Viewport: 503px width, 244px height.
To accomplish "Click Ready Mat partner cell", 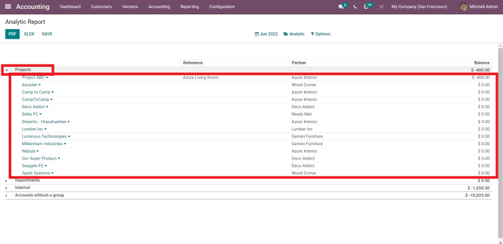I will [x=302, y=114].
